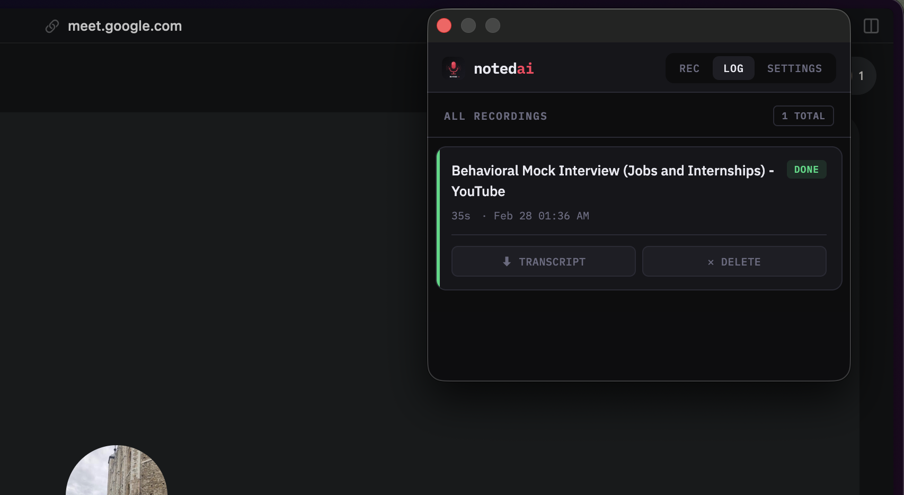Viewport: 904px width, 495px height.
Task: Open the SETTINGS tab
Action: pyautogui.click(x=794, y=68)
